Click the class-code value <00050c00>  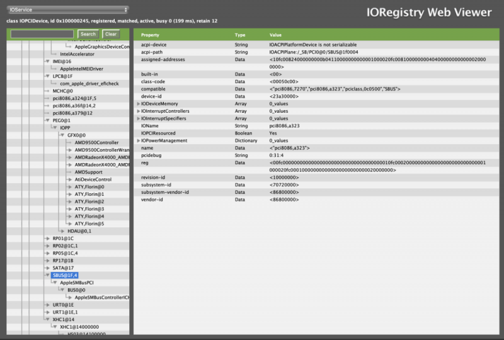pos(284,82)
